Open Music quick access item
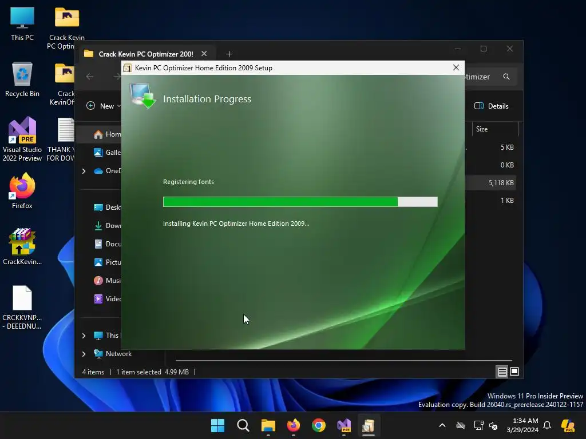Viewport: 586px width, 439px height. 107,280
